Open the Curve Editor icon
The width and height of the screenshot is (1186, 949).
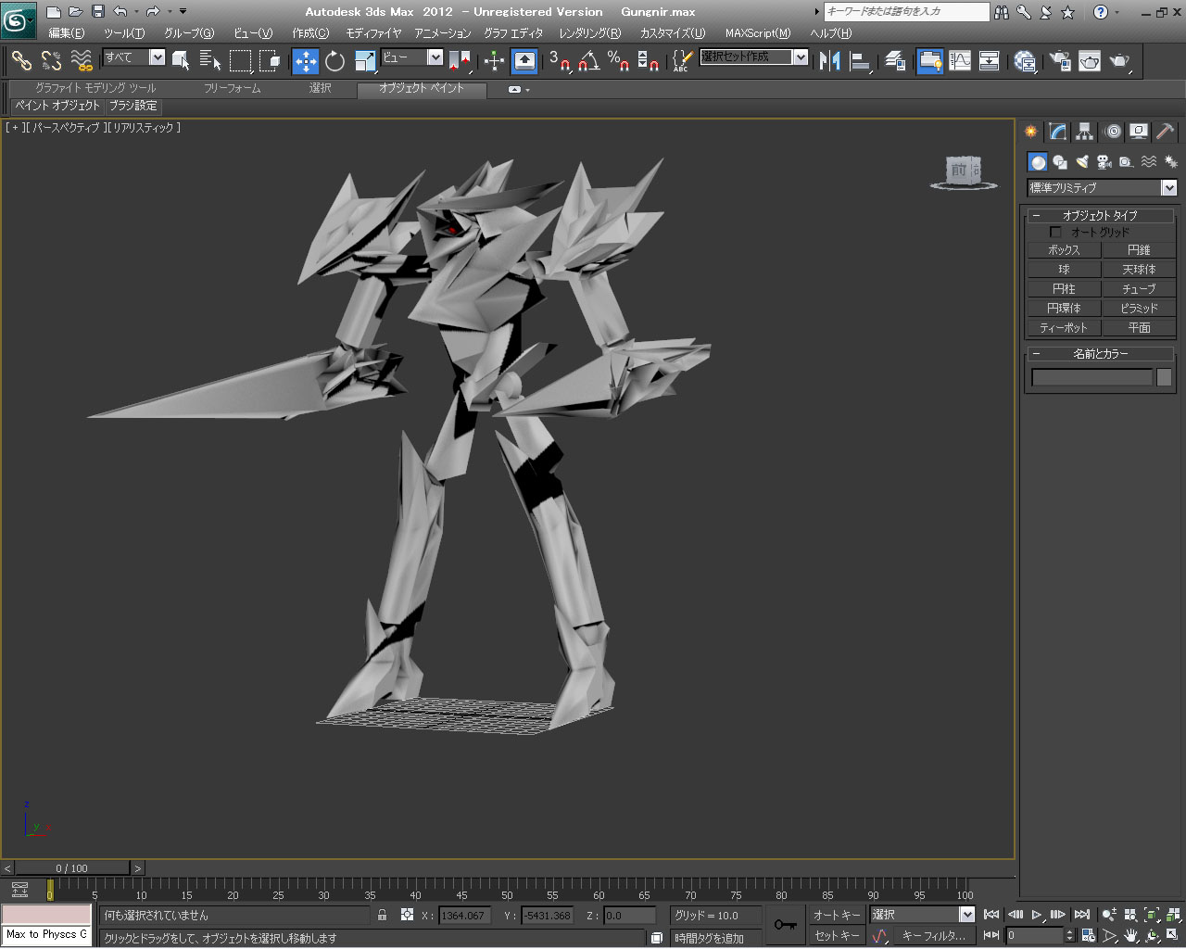pos(960,61)
